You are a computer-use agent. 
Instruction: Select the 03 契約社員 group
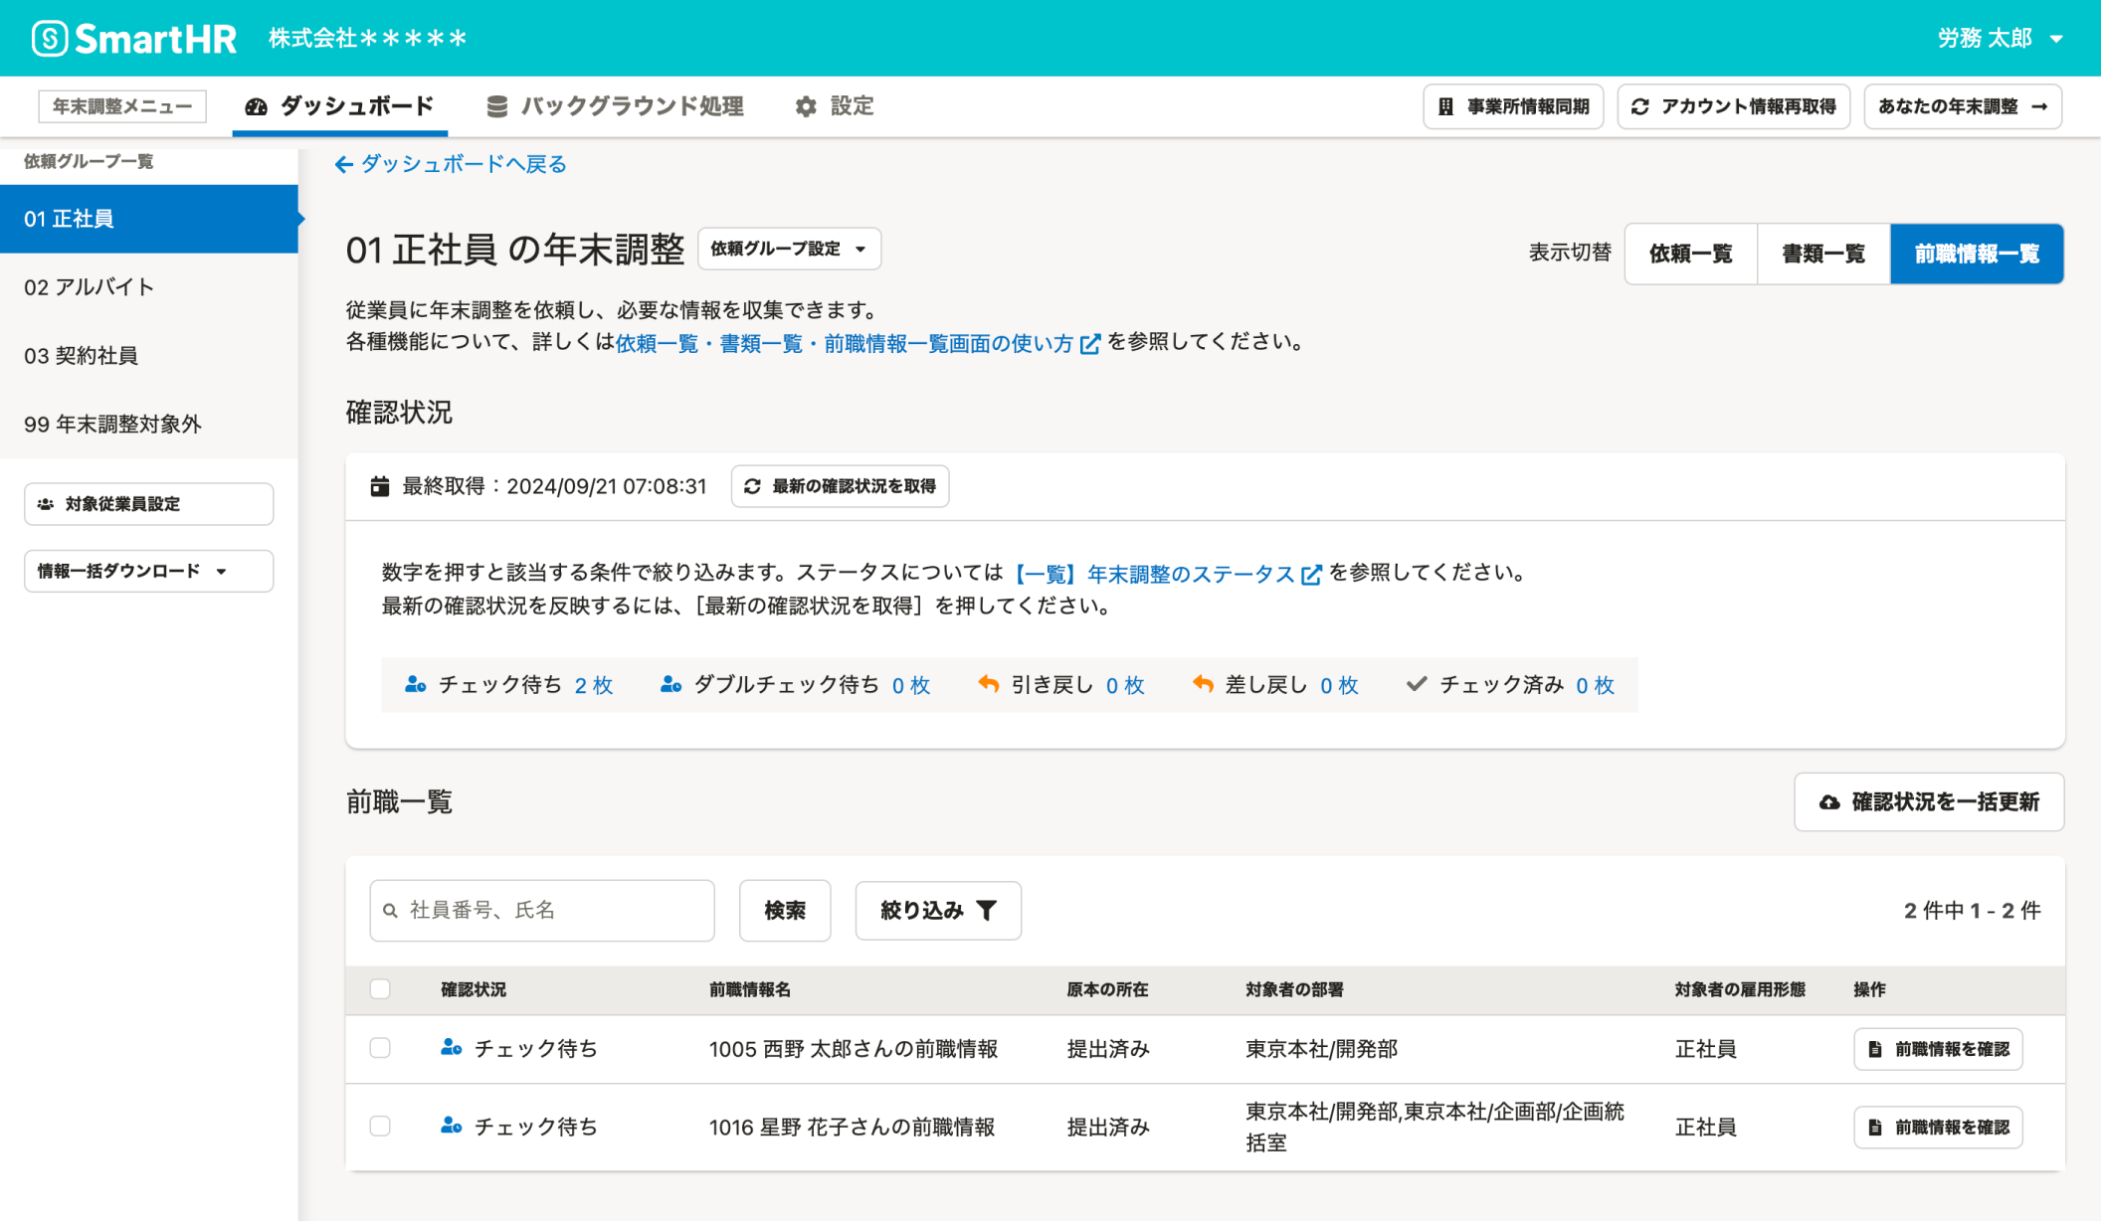[149, 356]
